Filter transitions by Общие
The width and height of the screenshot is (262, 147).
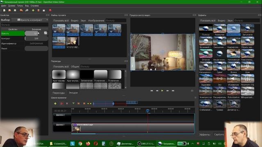click(75, 67)
